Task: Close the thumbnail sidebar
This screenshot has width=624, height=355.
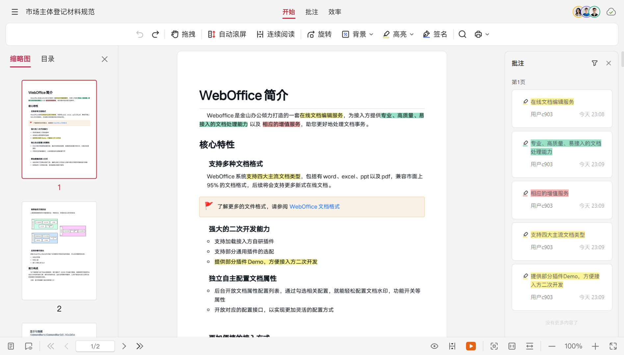Action: 105,59
